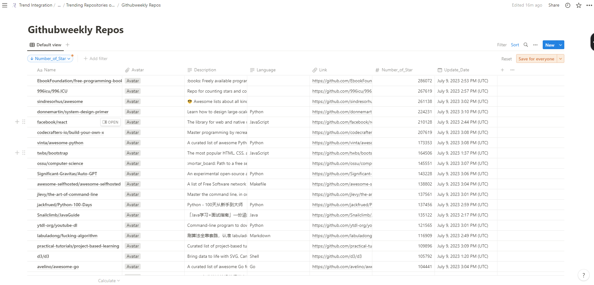Add a new view plus icon
This screenshot has width=594, height=285.
pyautogui.click(x=68, y=45)
